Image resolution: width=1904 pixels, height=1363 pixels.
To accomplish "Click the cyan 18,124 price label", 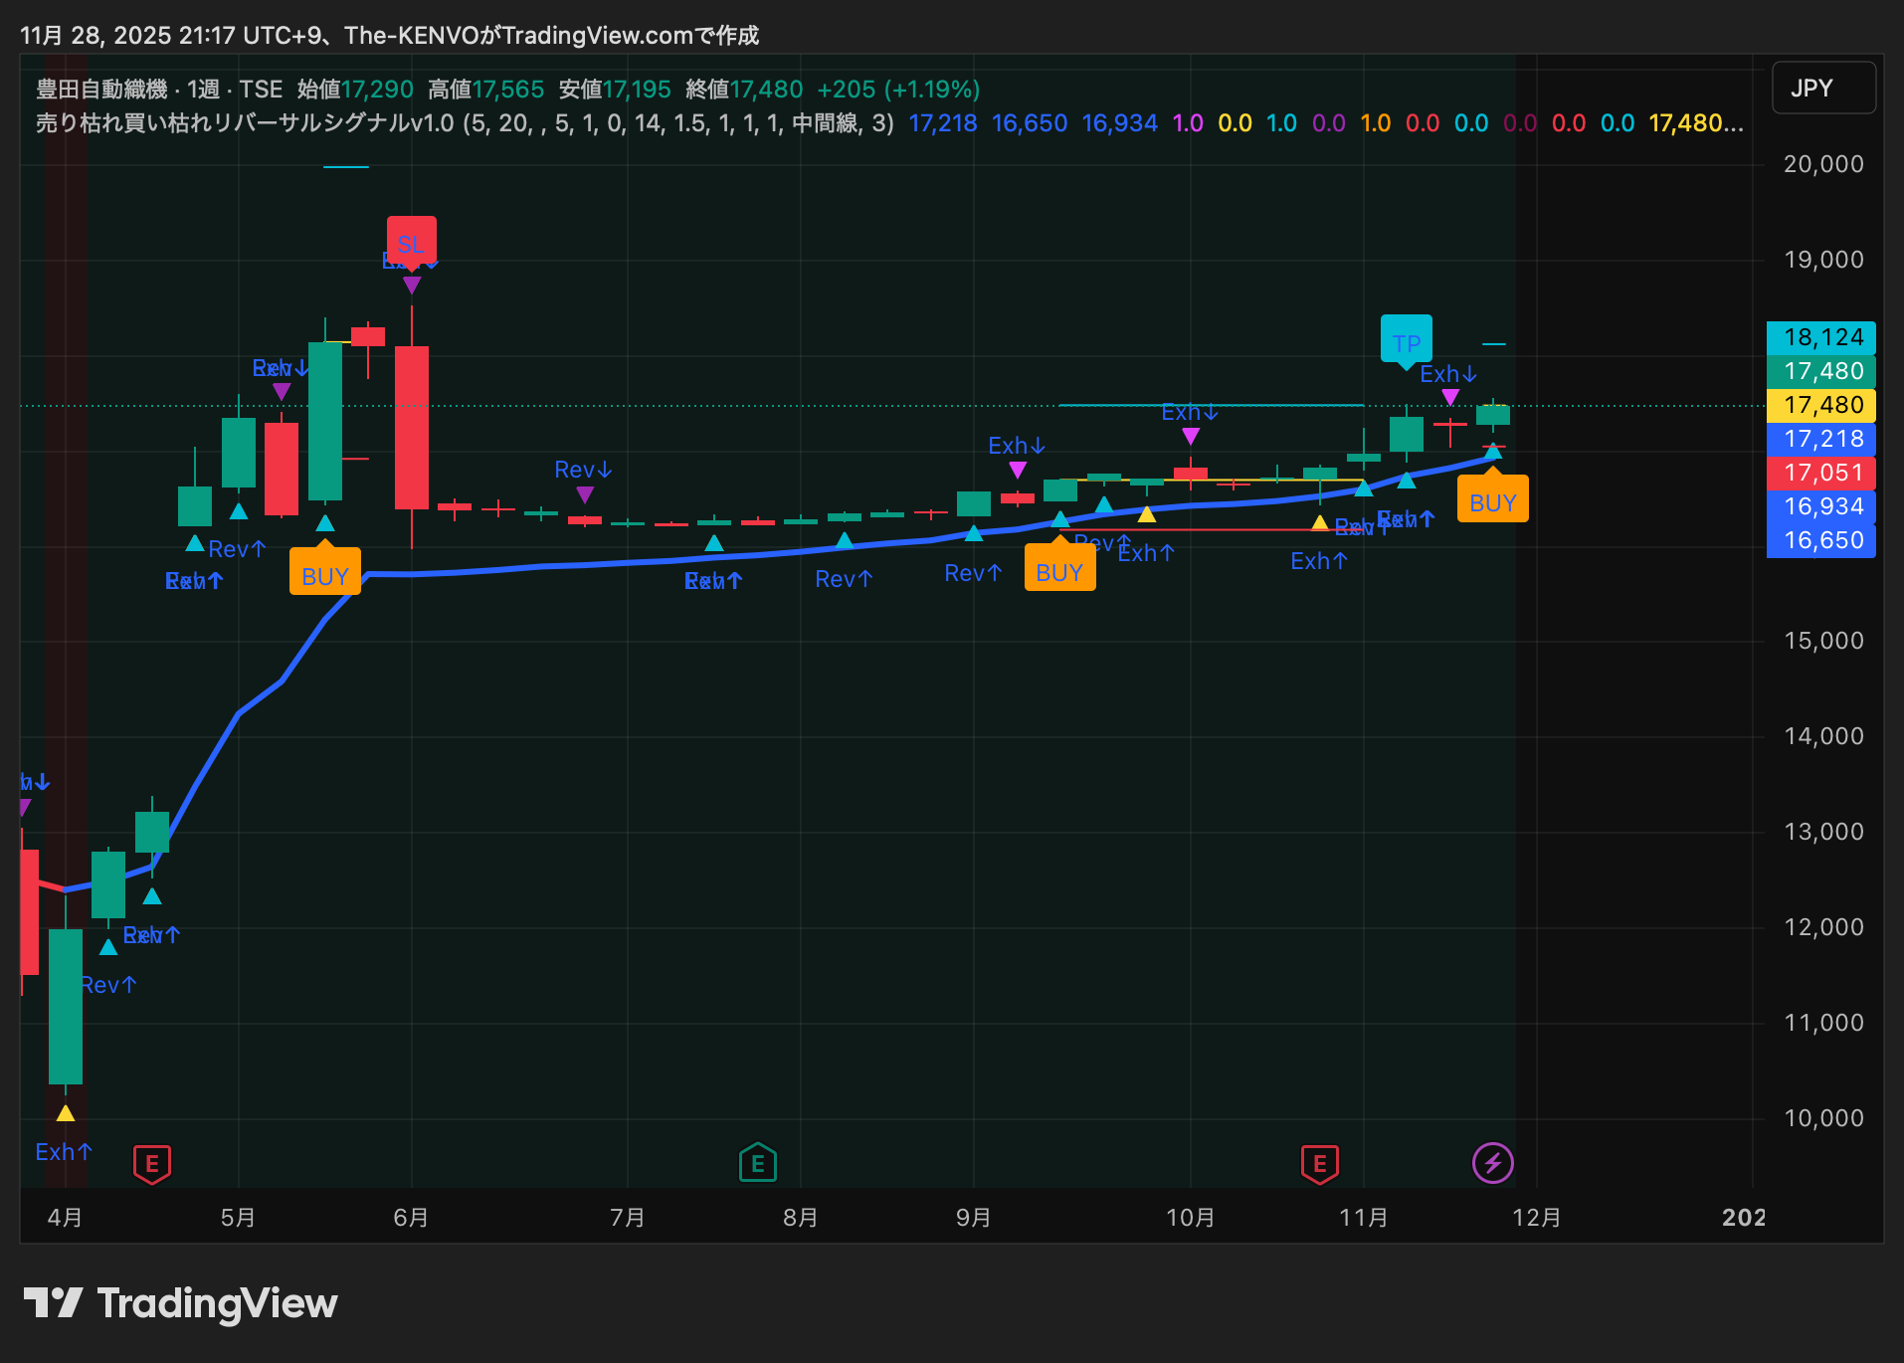I will [x=1820, y=338].
